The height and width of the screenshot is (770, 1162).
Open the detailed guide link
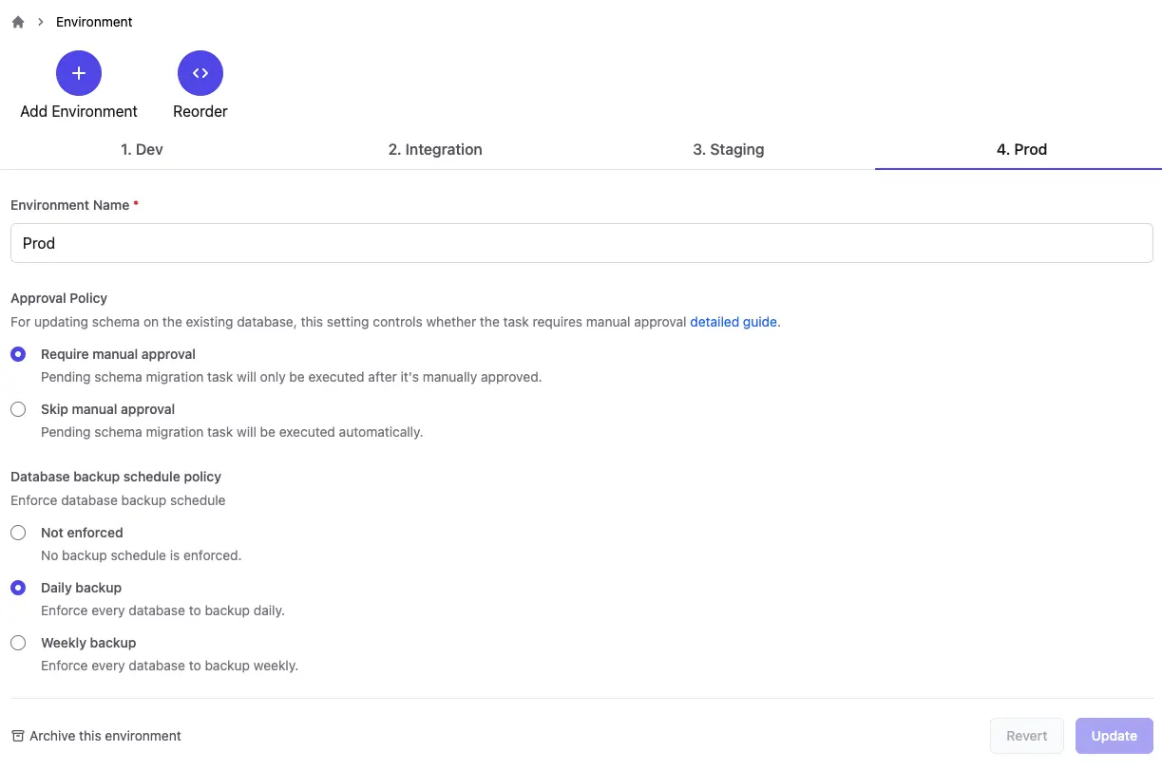coord(733,322)
